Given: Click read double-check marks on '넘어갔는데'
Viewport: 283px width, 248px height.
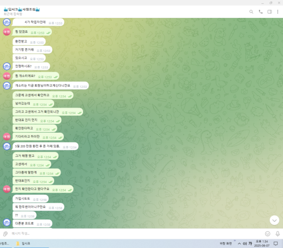Looking at the screenshot, I should pyautogui.click(x=51, y=105).
